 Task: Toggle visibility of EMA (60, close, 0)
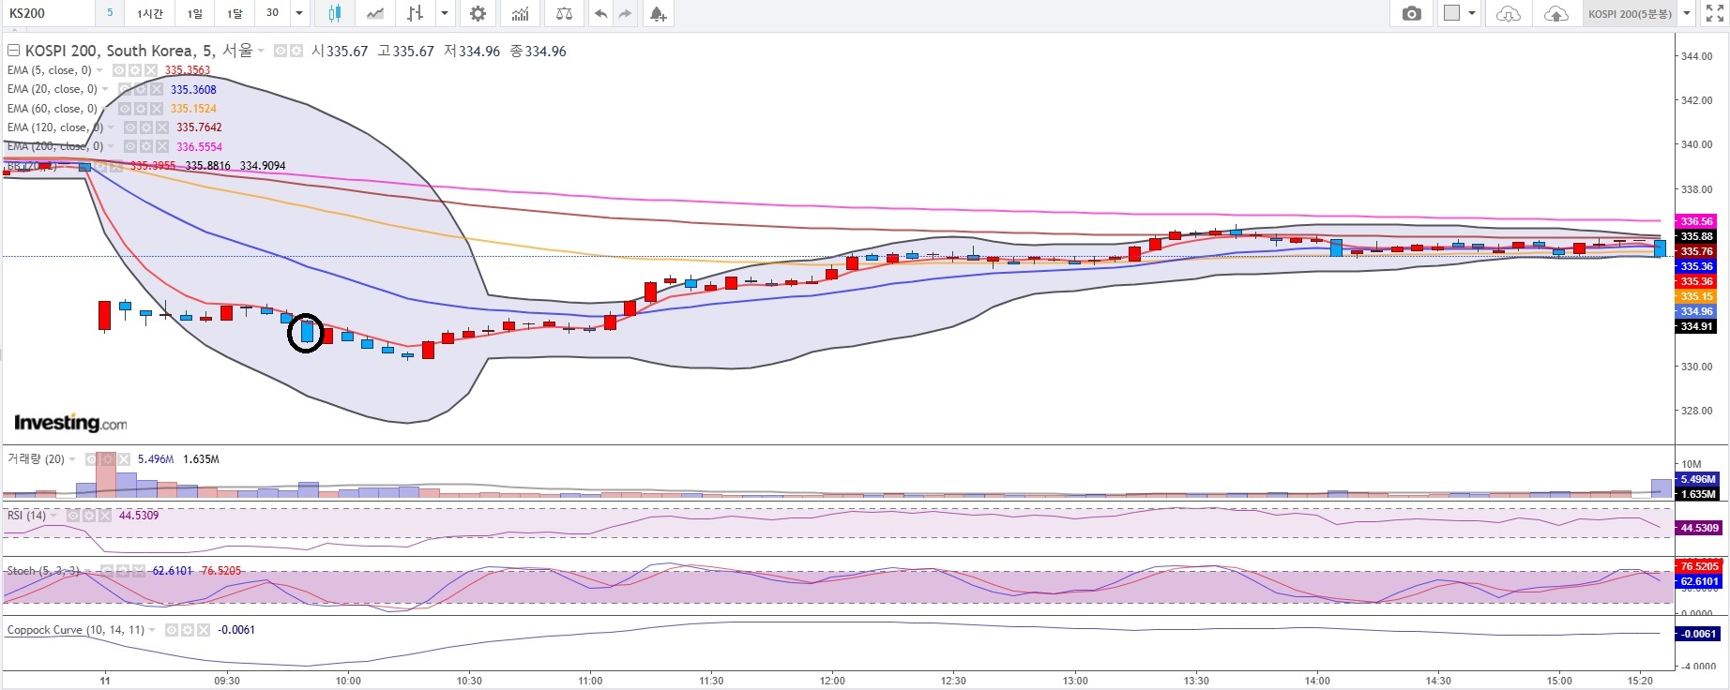(x=125, y=109)
